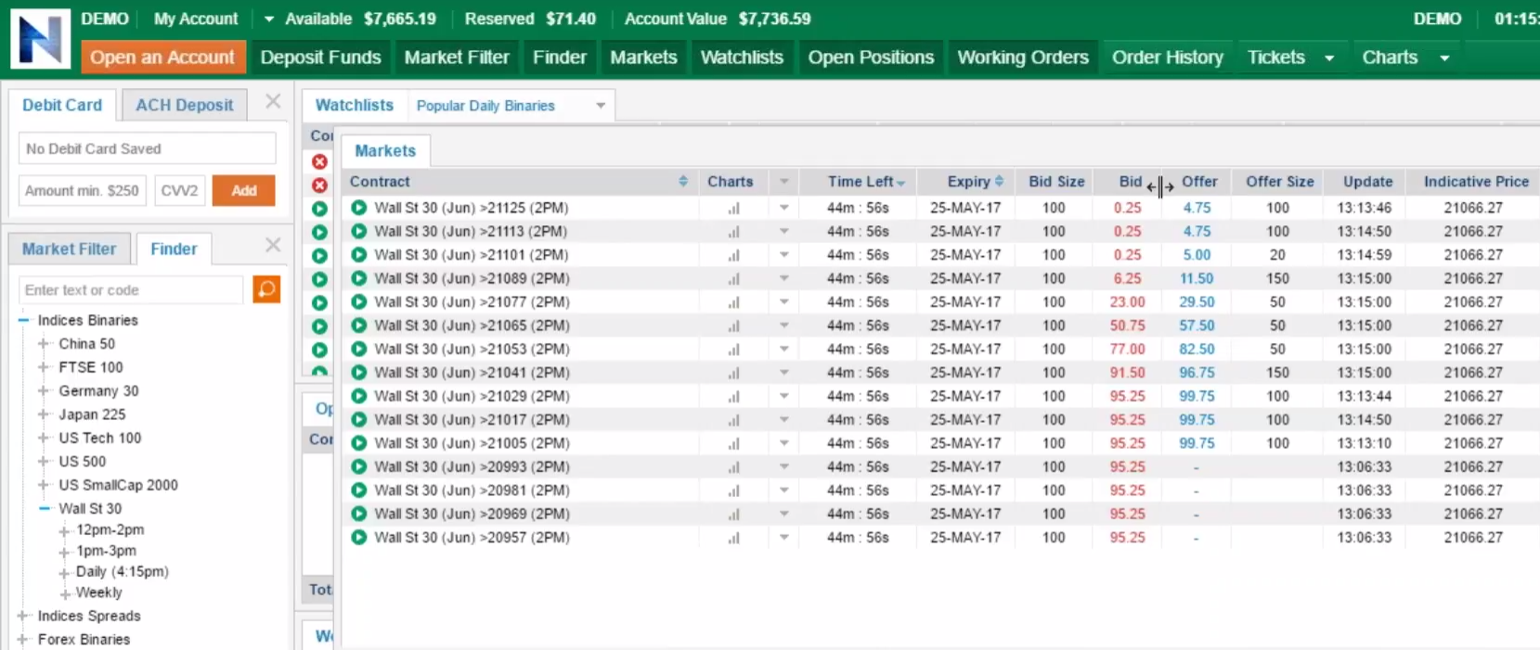This screenshot has width=1540, height=650.
Task: Select the Weekly tree item under Wall St 30
Action: pos(99,593)
